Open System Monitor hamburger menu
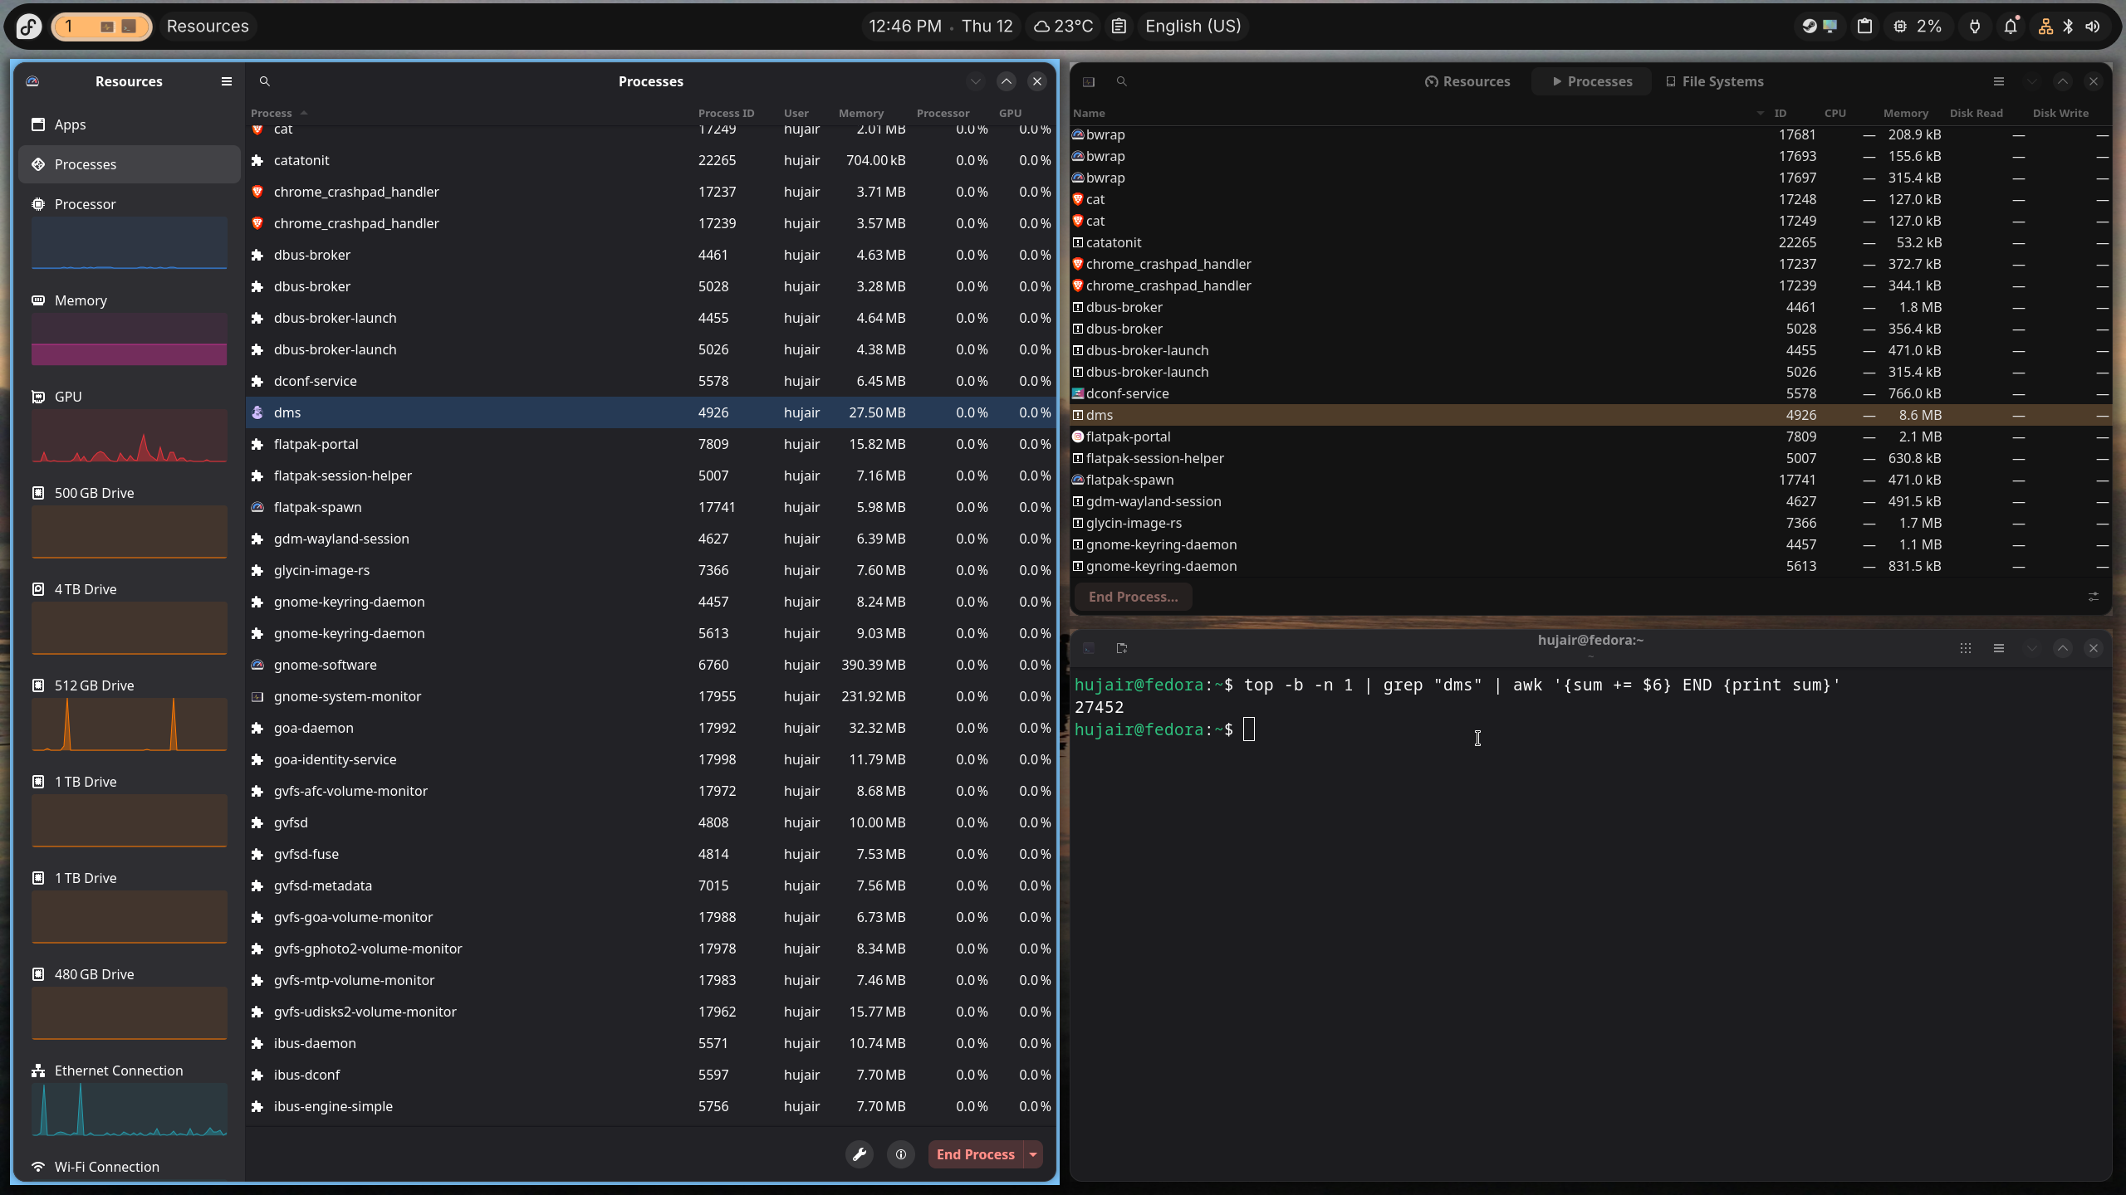The height and width of the screenshot is (1195, 2126). click(1999, 81)
